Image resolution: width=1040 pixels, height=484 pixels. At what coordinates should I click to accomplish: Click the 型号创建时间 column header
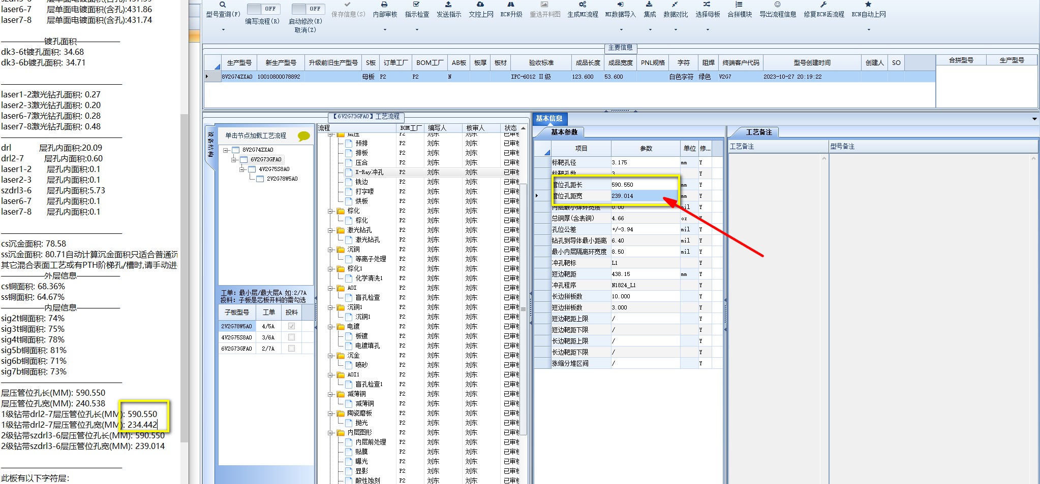pyautogui.click(x=812, y=63)
